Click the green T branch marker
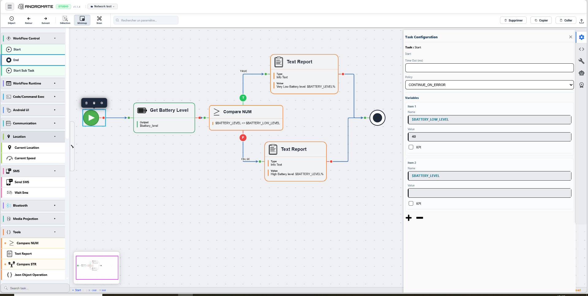This screenshot has height=296, width=588. [243, 98]
